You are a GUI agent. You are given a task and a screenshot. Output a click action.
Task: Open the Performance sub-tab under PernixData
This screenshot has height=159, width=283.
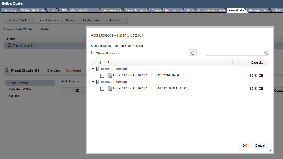click(92, 20)
